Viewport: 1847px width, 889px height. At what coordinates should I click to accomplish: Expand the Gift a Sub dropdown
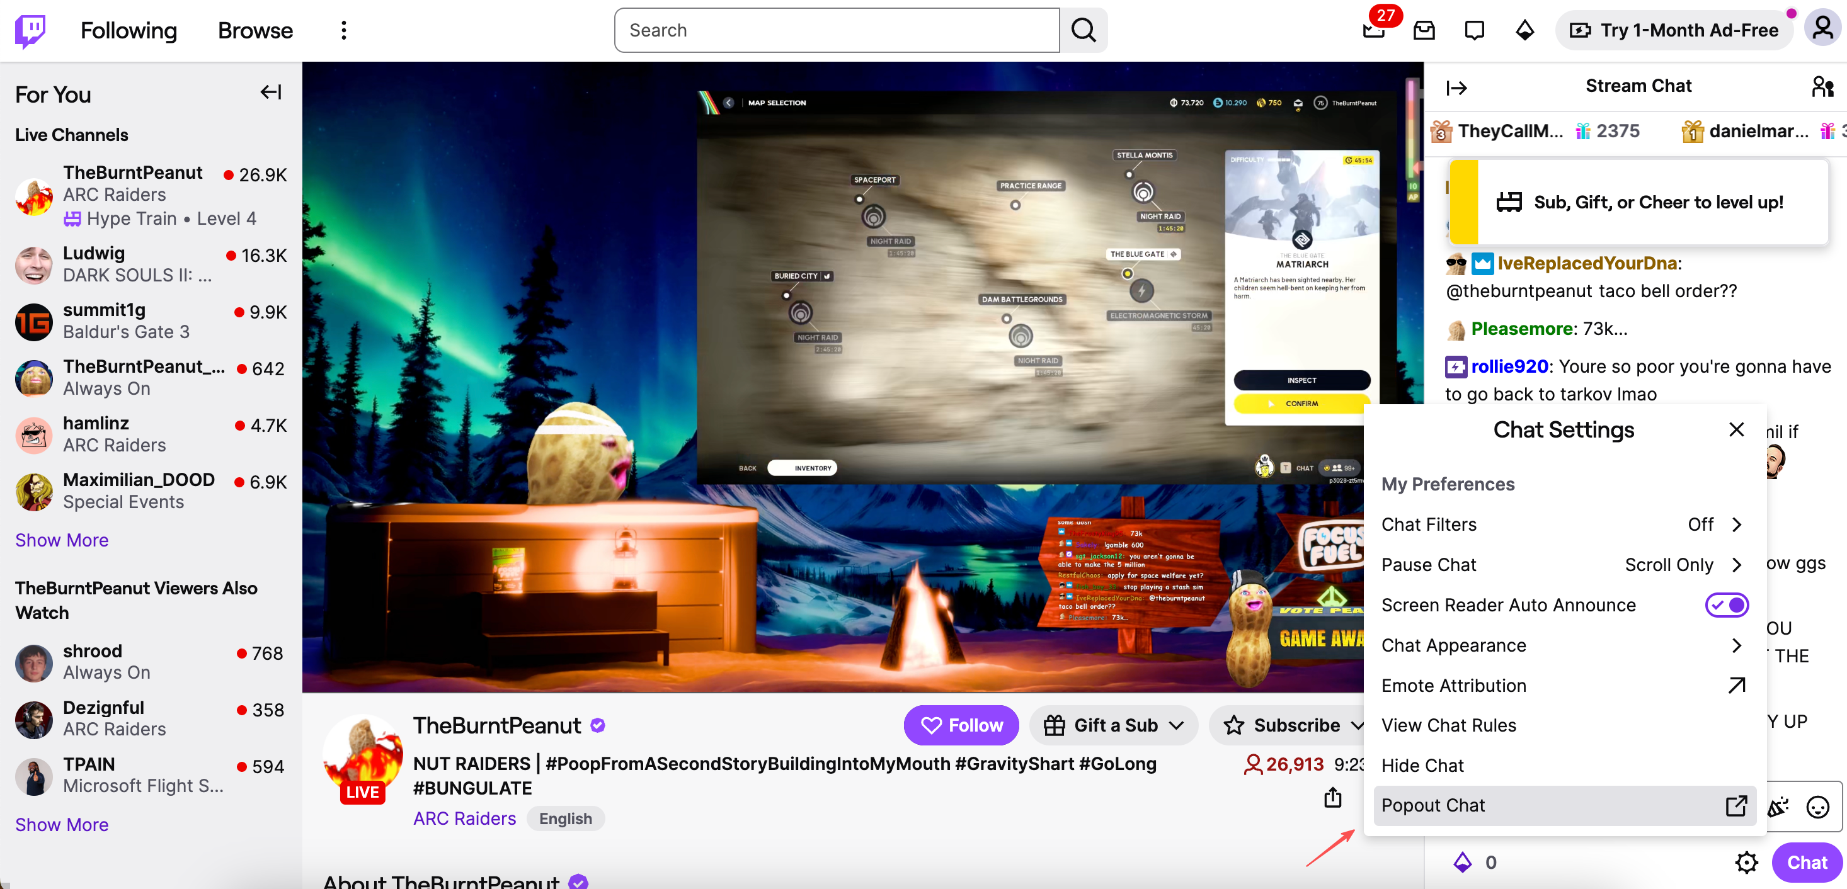[1179, 725]
